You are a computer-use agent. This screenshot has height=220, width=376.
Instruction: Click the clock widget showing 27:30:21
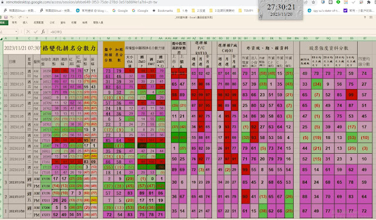click(281, 9)
